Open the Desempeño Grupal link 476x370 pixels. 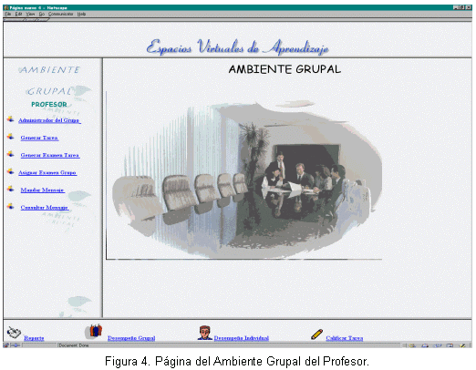coord(131,338)
